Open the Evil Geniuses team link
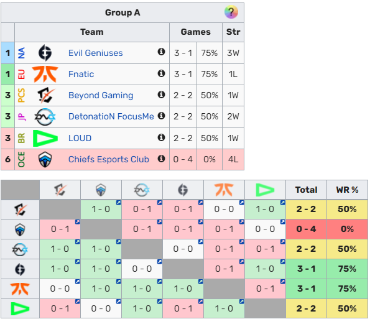 (95, 53)
